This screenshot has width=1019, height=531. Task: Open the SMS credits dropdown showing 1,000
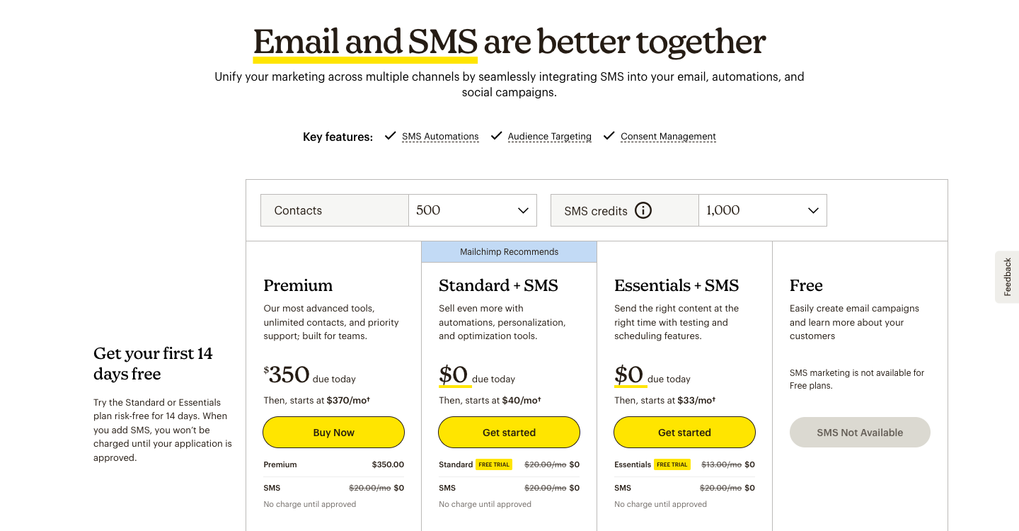point(762,210)
